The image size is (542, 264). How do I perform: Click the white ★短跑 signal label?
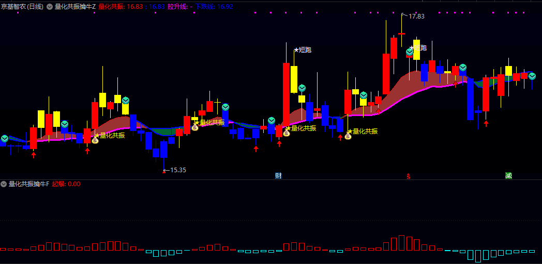(x=303, y=50)
